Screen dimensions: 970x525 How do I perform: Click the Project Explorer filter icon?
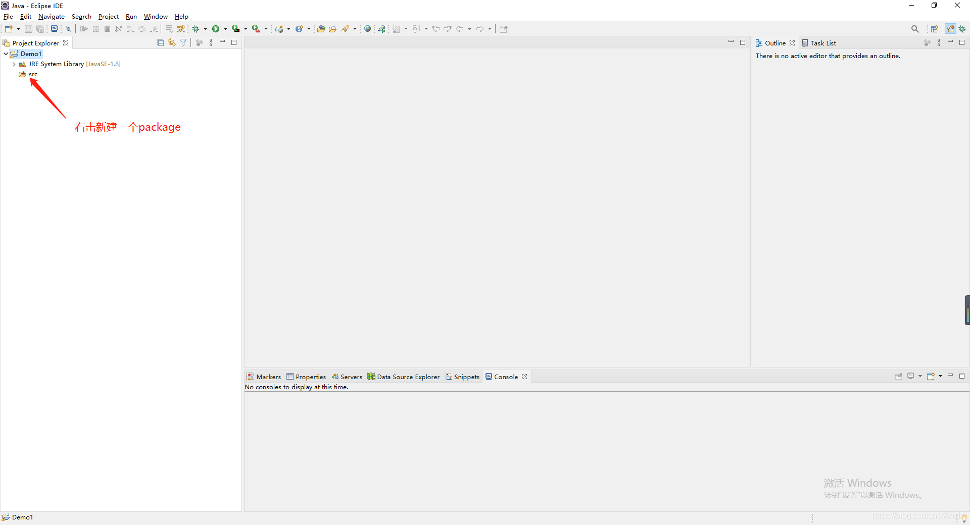[x=183, y=43]
